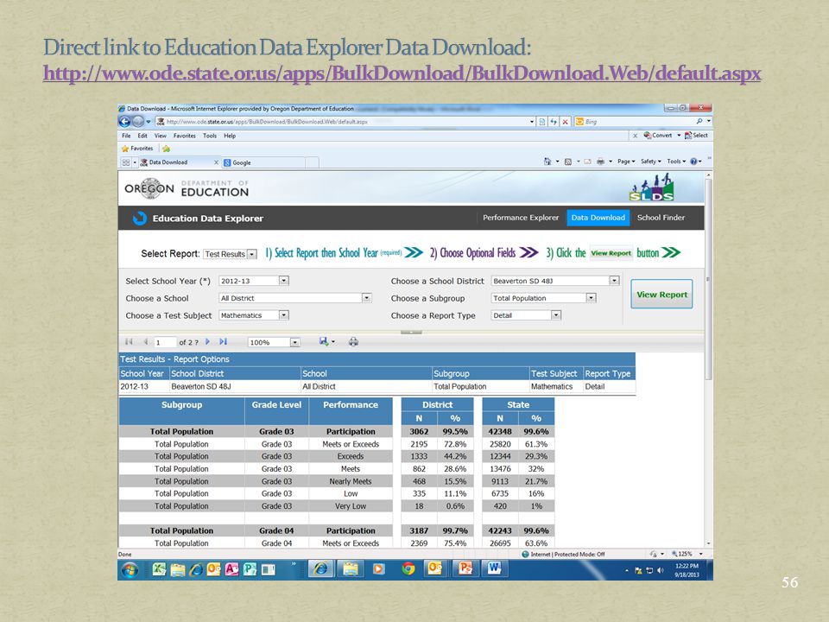Click the Add to Favorites Bar icon

(x=166, y=149)
